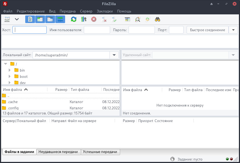Expand the dev folder node
This screenshot has height=163, width=240.
(x=9, y=83)
